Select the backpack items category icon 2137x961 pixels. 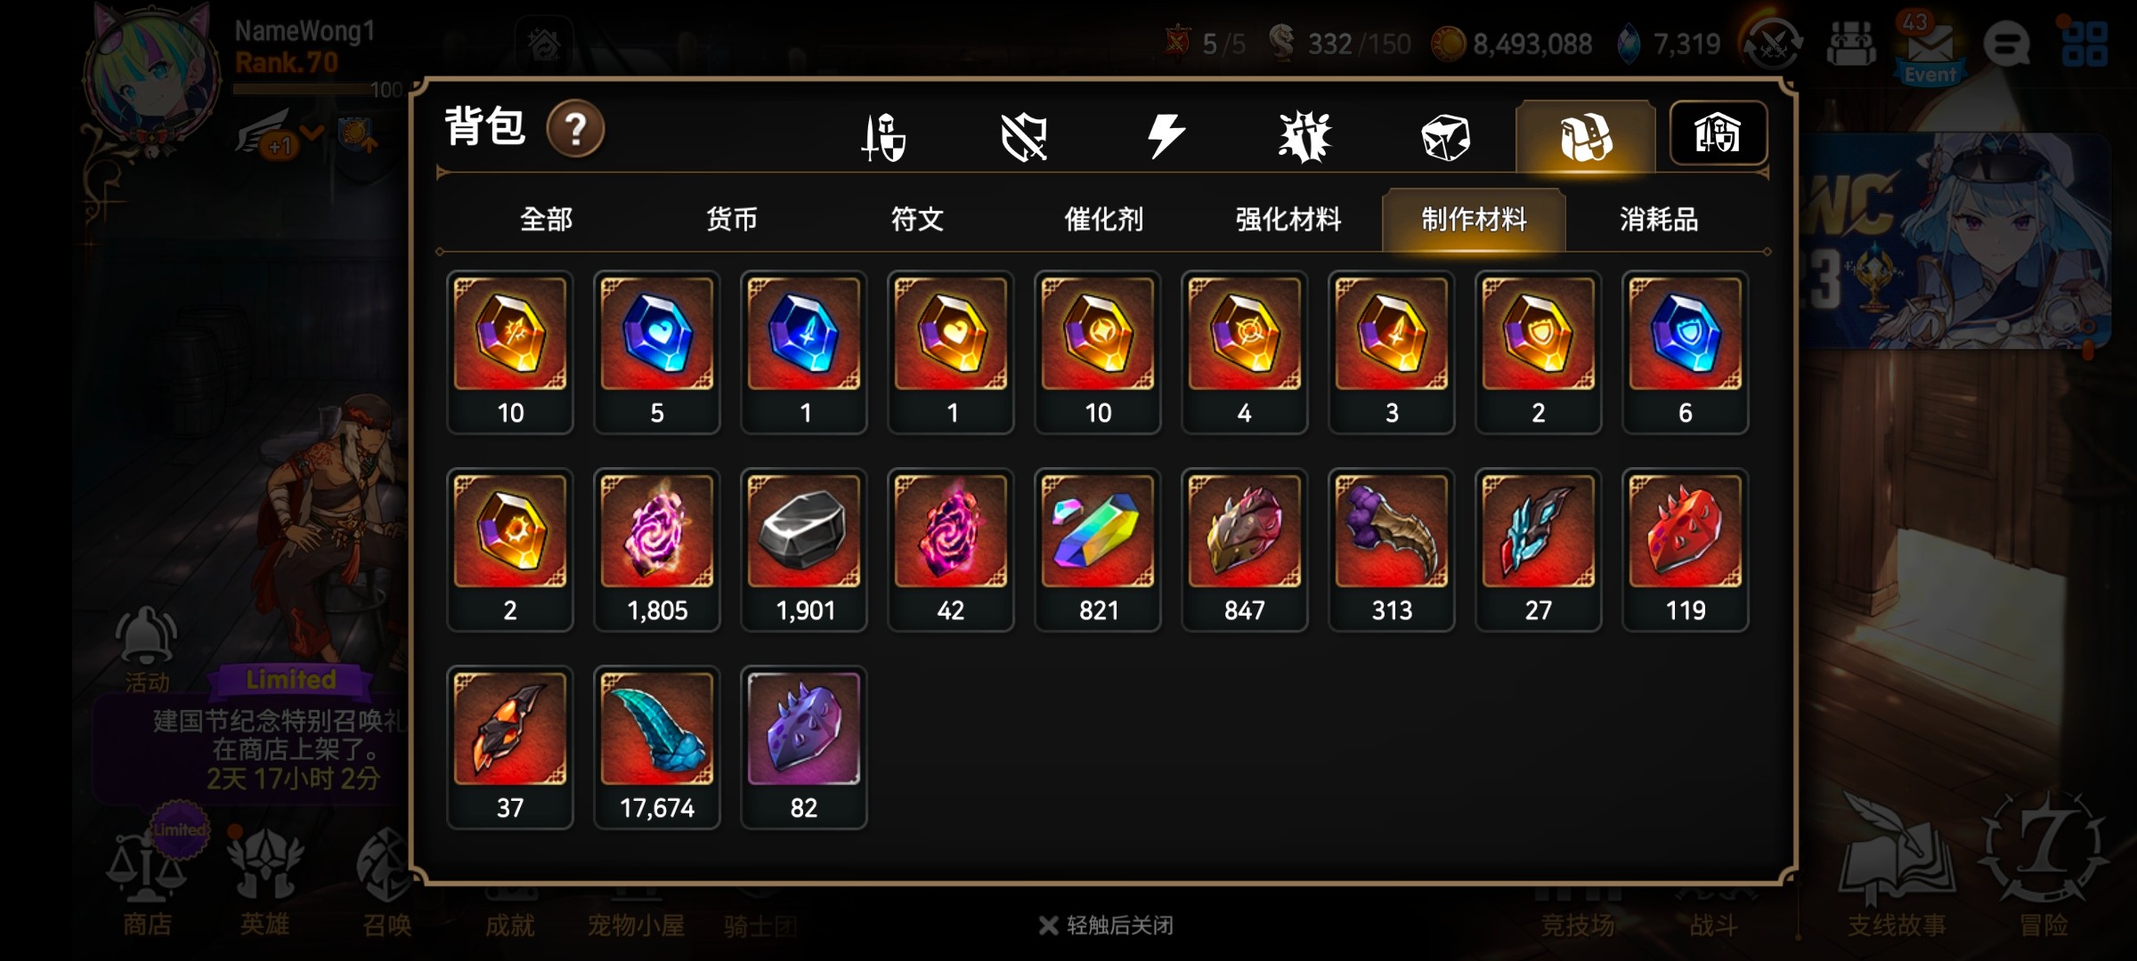(1586, 137)
